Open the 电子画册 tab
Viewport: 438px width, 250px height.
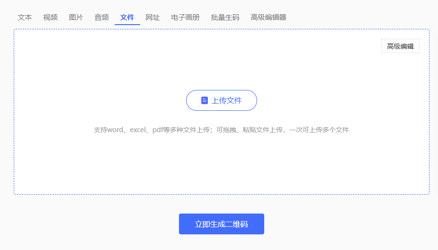tap(185, 18)
